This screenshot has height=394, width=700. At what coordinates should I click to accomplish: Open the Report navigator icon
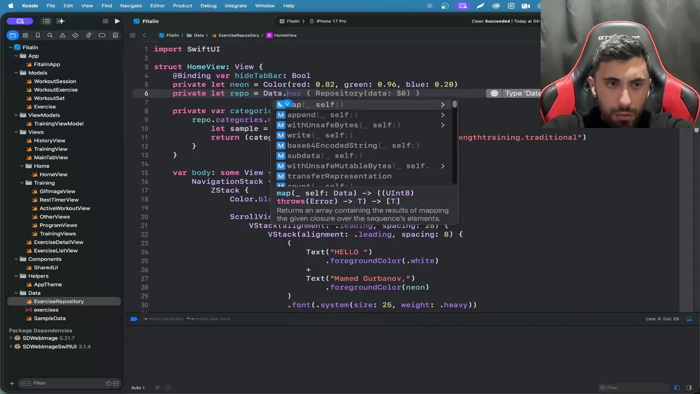coord(115,35)
